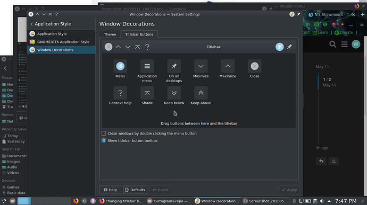The width and height of the screenshot is (367, 205).
Task: Toggle Show titlebar button tooltips checkbox
Action: [x=104, y=140]
